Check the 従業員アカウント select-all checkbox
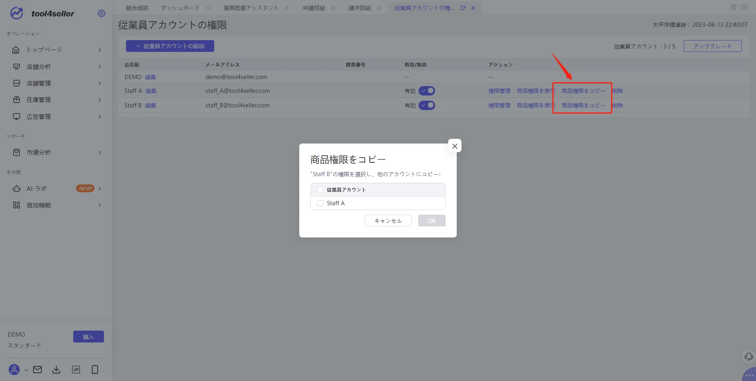Screen dimensions: 756x381 click(320, 190)
